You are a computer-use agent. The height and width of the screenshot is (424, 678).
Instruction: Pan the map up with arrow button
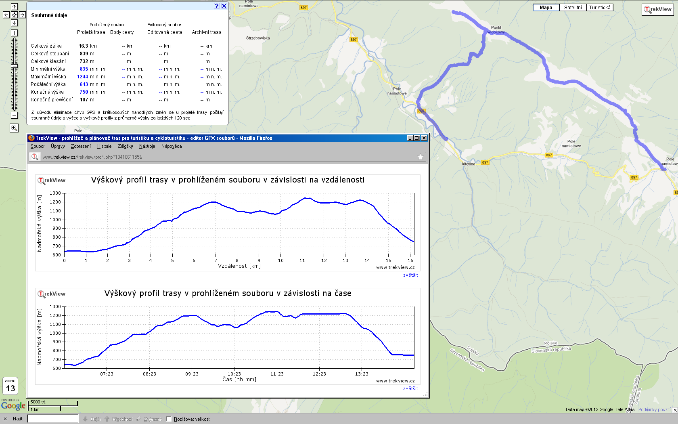(14, 6)
